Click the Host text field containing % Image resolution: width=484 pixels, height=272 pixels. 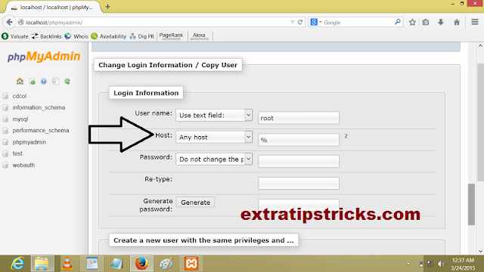[x=299, y=139]
